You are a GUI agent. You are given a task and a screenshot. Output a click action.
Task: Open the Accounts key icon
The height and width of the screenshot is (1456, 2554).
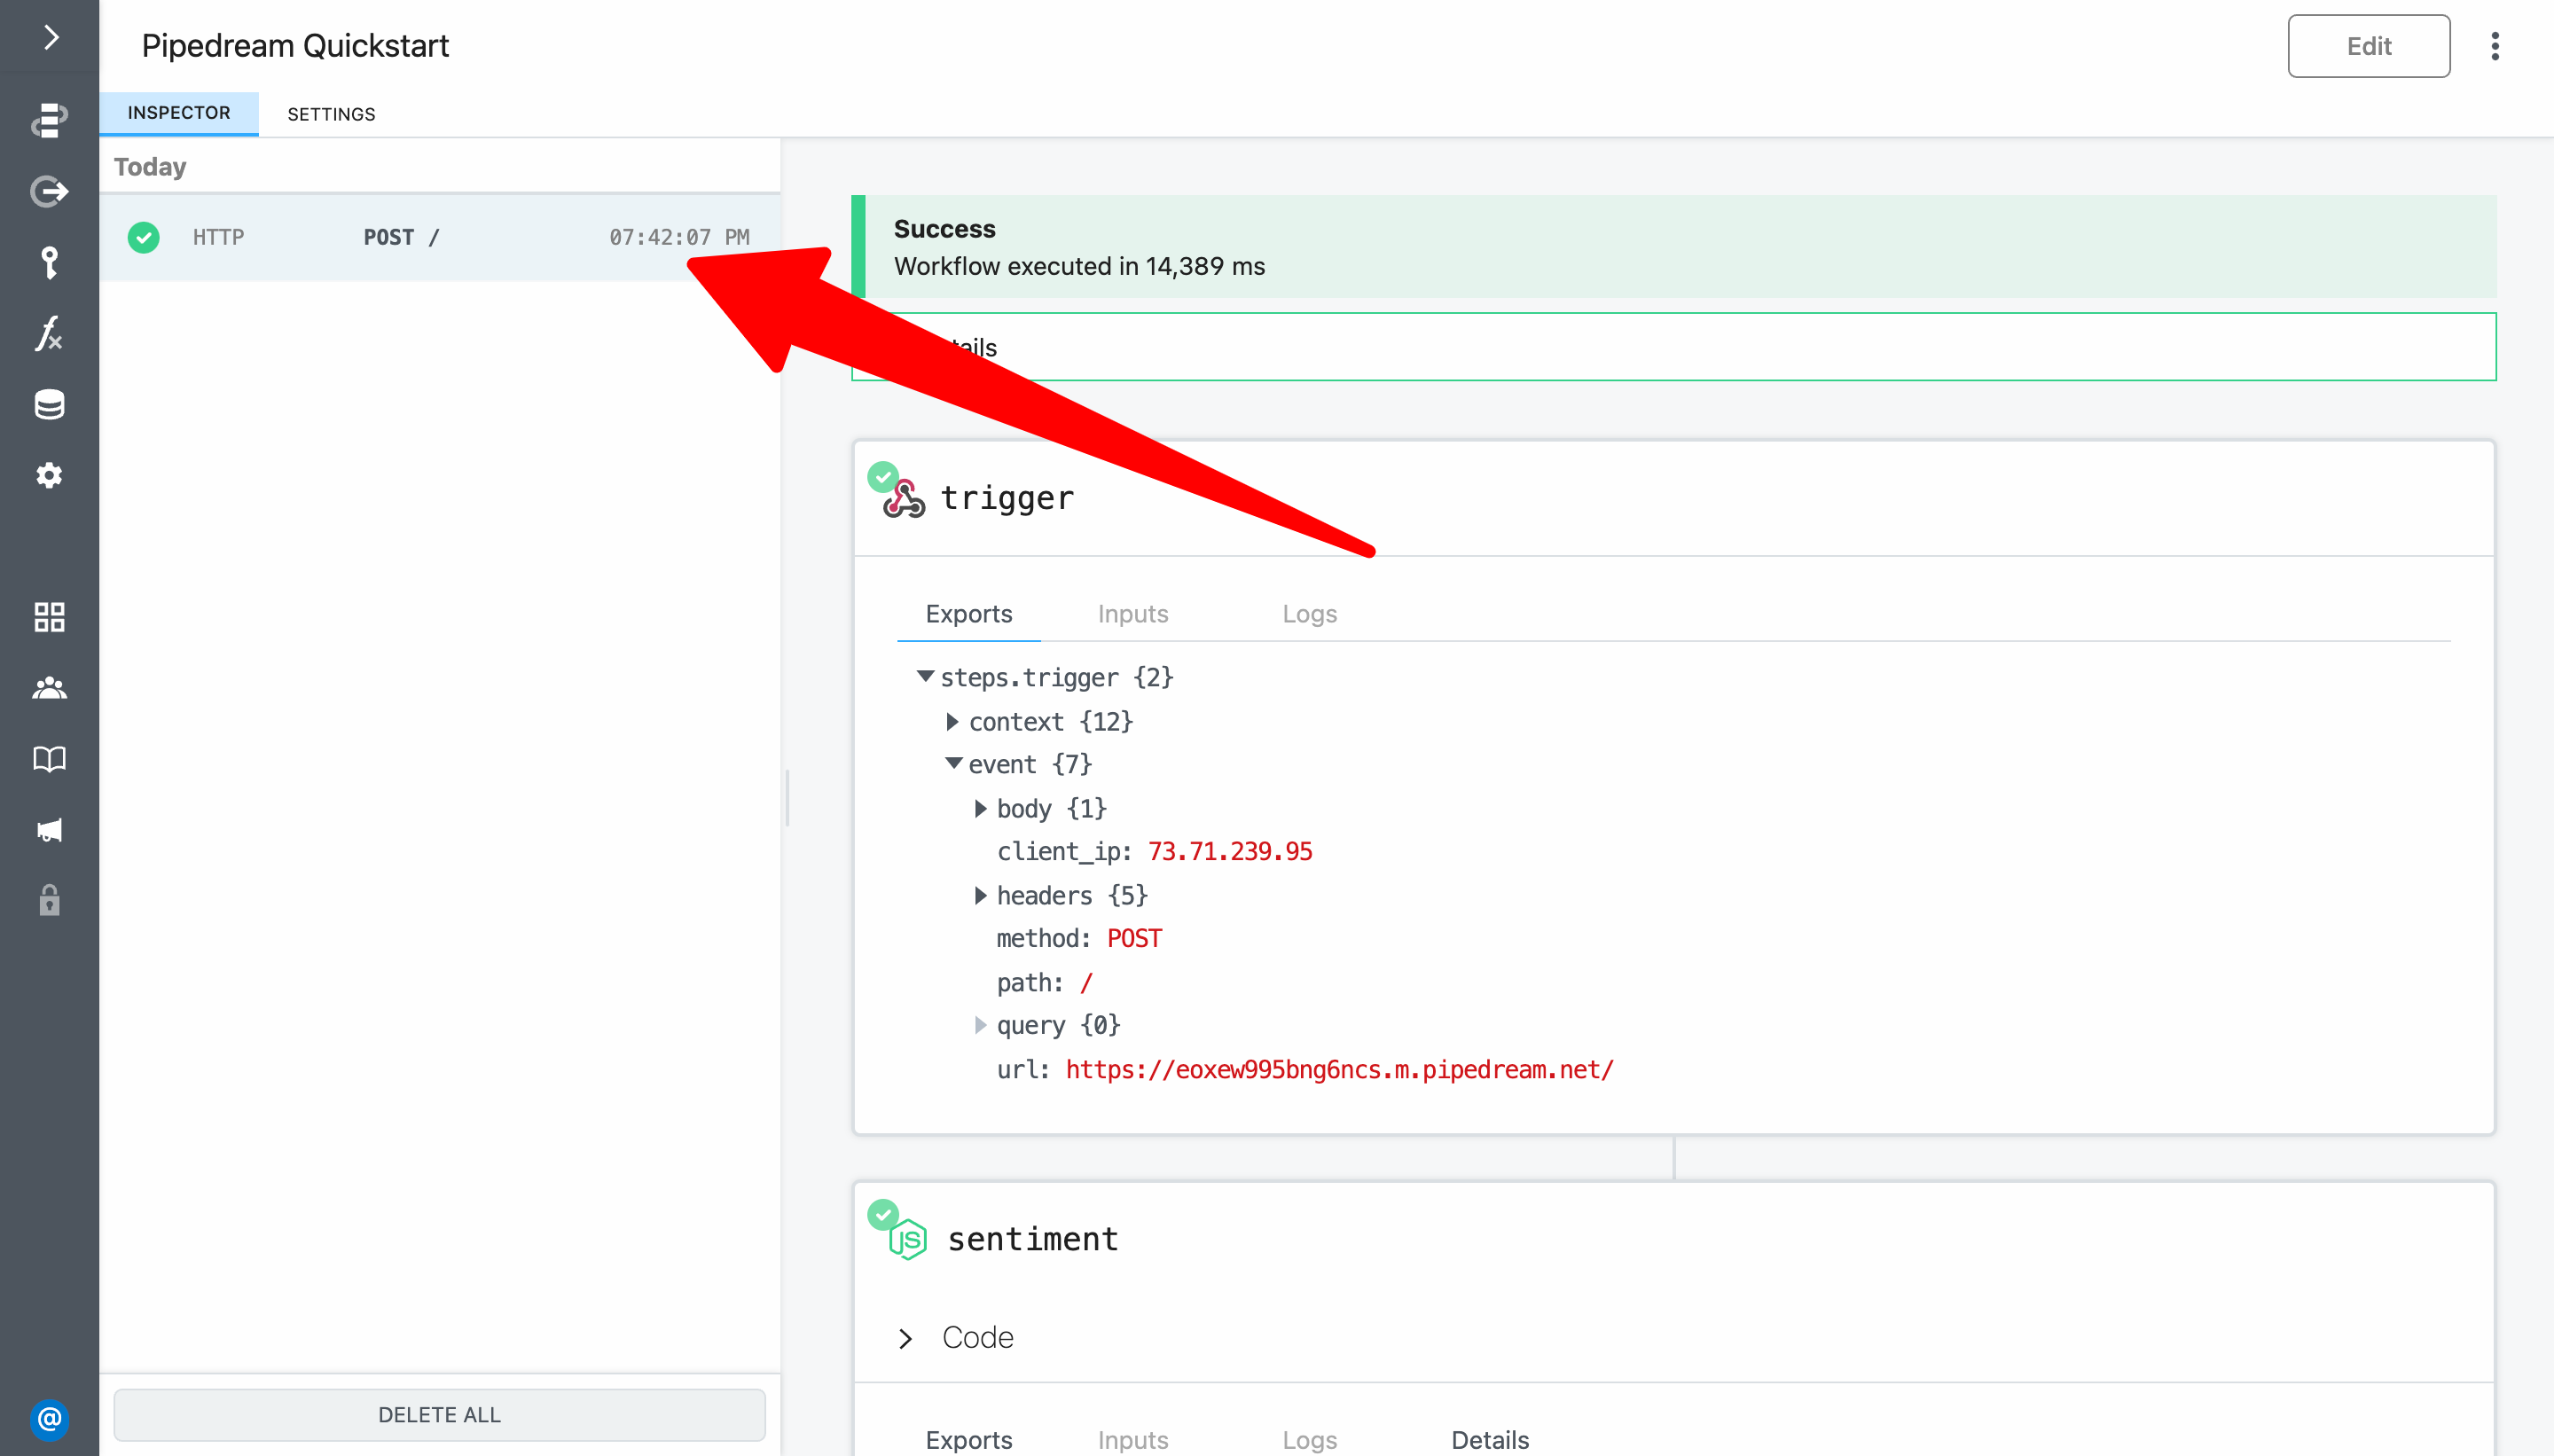(x=49, y=263)
